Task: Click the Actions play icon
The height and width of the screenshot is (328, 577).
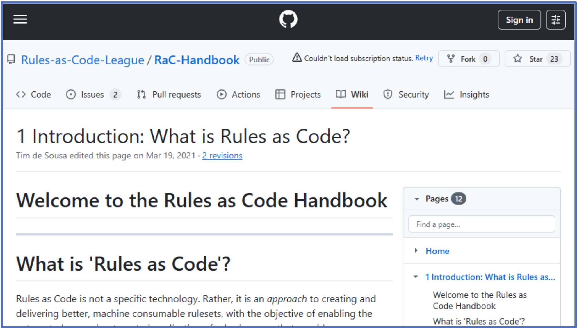Action: 222,94
